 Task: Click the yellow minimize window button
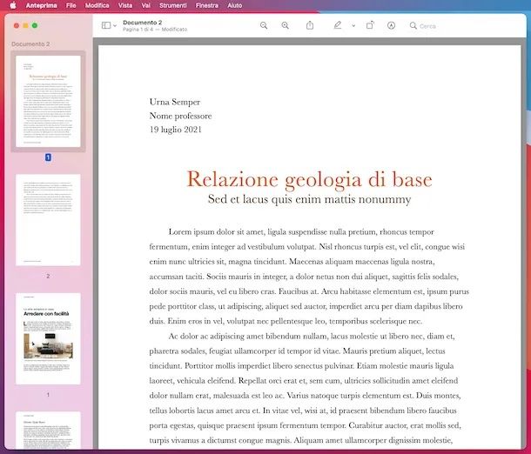(25, 25)
